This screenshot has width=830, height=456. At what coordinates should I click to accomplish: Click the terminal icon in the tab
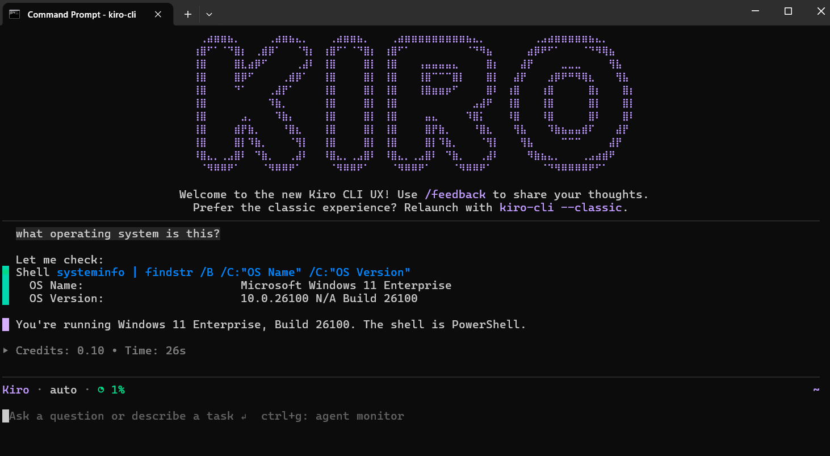click(x=14, y=14)
